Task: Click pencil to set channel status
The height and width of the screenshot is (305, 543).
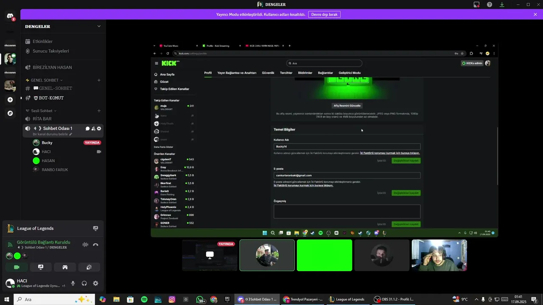Action: tap(71, 134)
